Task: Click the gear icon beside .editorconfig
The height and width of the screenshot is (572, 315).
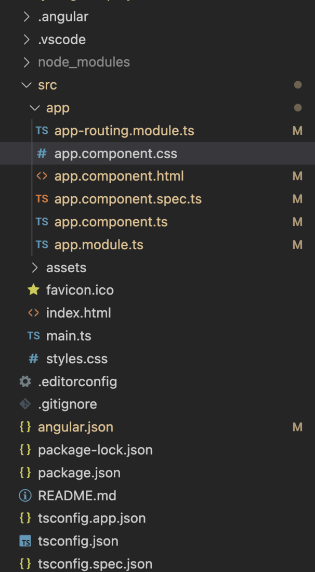Action: pyautogui.click(x=25, y=382)
